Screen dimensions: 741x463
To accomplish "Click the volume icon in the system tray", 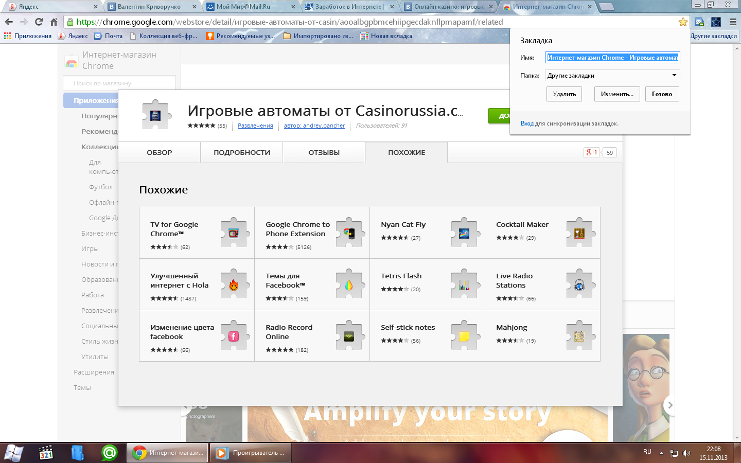I will pos(686,453).
